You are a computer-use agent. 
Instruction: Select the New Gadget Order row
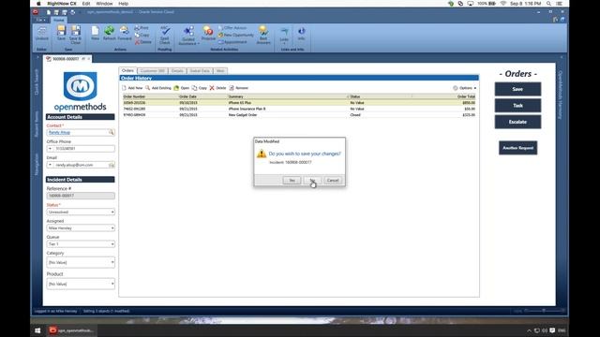pos(299,115)
